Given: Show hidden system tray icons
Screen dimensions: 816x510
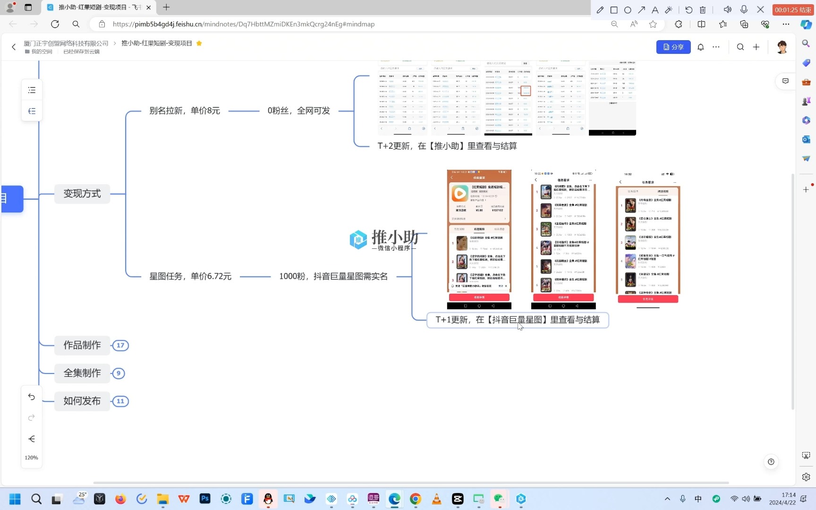Looking at the screenshot, I should (667, 499).
